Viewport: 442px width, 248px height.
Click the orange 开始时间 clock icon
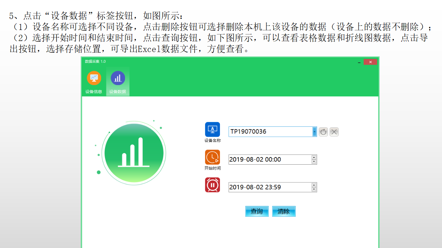pos(212,157)
